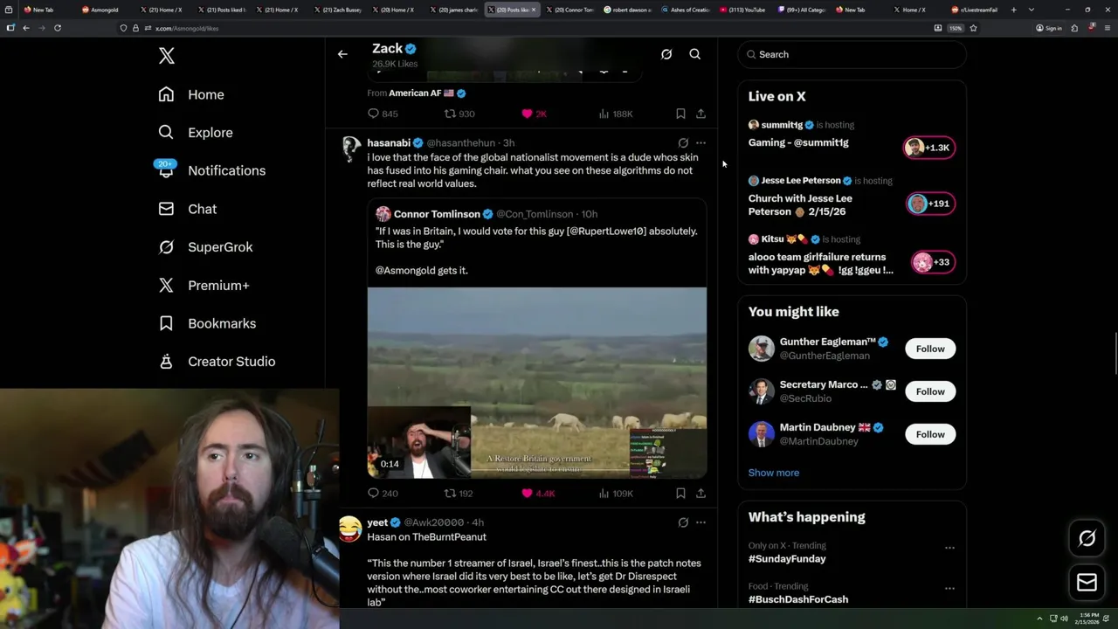
Task: Switch to the Connor Tomlinson browser tab
Action: (x=569, y=10)
